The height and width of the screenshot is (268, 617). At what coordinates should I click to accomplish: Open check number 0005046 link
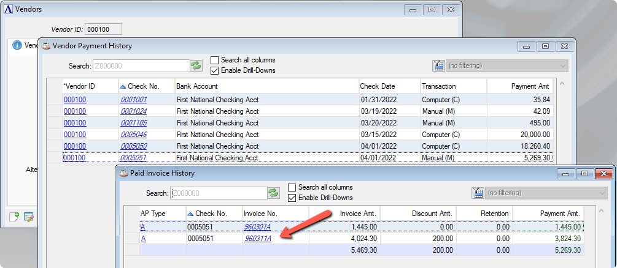tap(133, 135)
